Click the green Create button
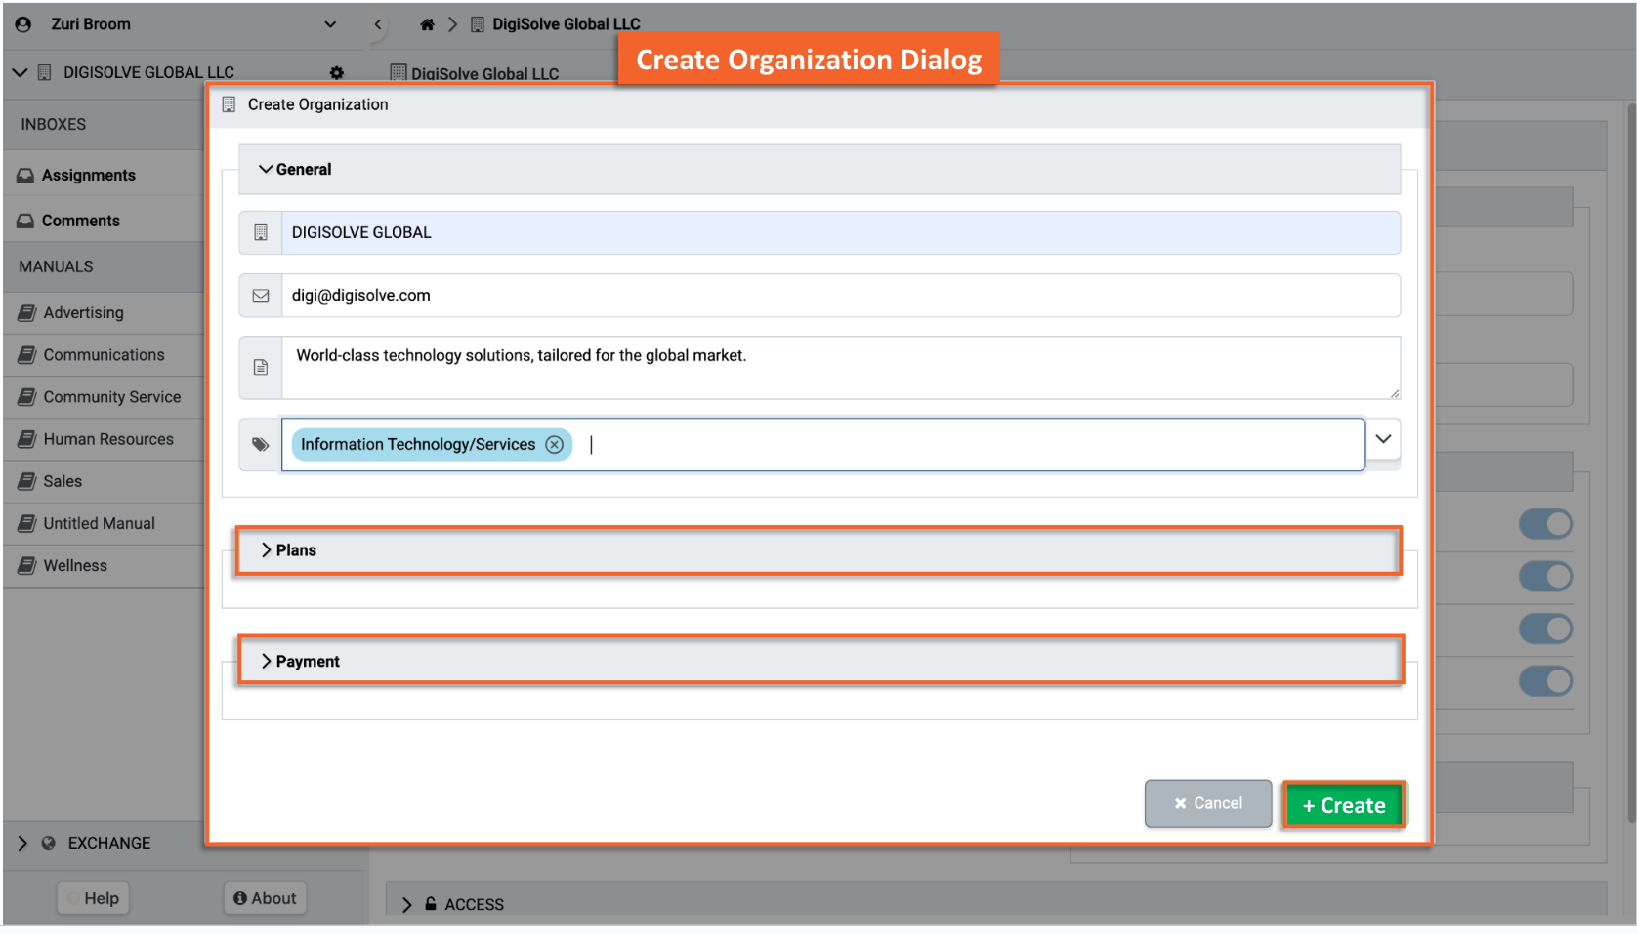The width and height of the screenshot is (1637, 934). (x=1344, y=805)
